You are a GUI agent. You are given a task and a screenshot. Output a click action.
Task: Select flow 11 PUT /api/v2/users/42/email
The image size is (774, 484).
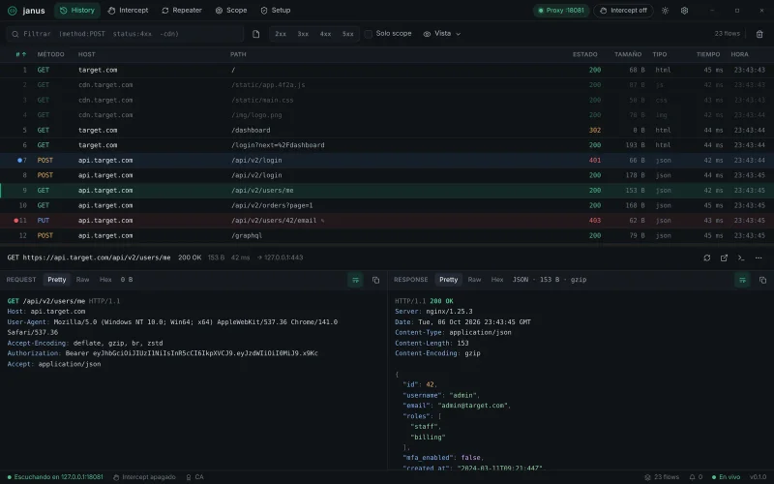(387, 221)
